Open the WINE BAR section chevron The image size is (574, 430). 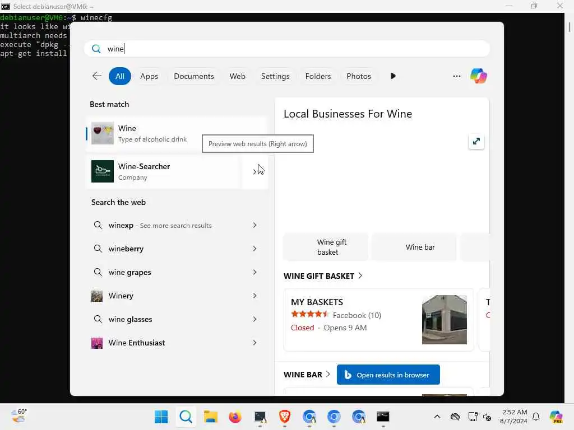point(328,374)
